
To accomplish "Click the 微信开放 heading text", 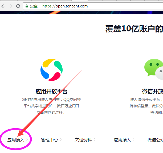I will tap(152, 92).
